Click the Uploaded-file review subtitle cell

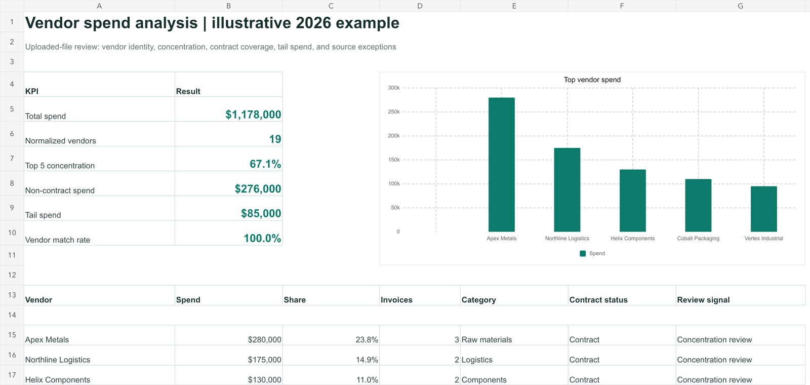tap(211, 47)
